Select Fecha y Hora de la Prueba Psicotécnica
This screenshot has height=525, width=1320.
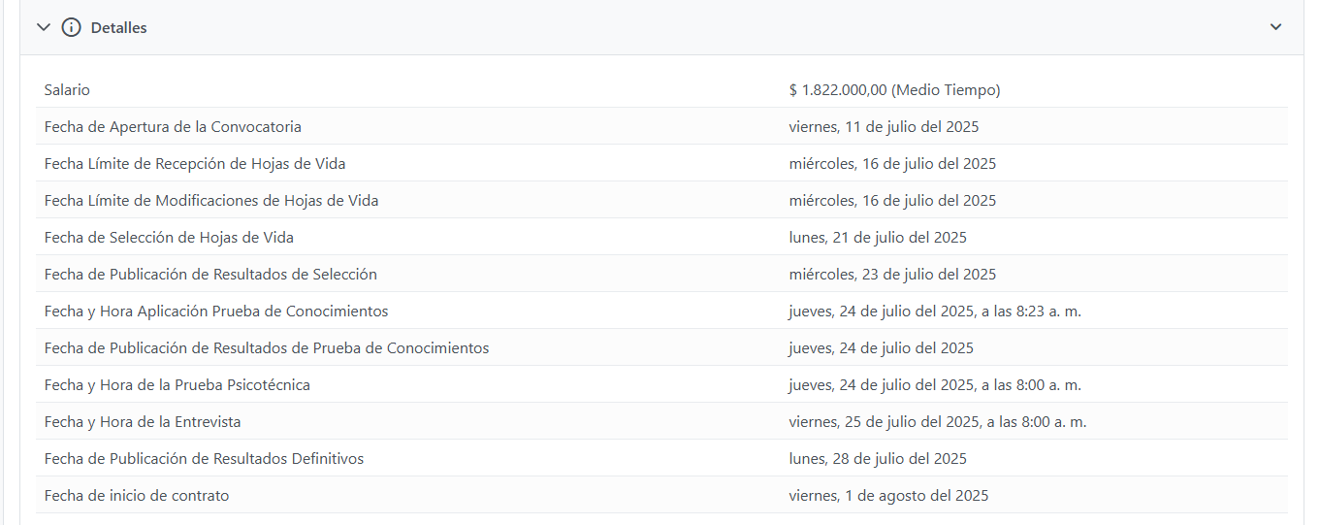tap(177, 385)
